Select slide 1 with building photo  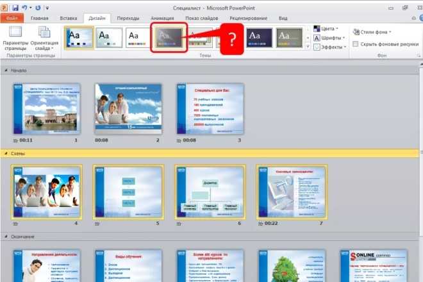click(47, 108)
